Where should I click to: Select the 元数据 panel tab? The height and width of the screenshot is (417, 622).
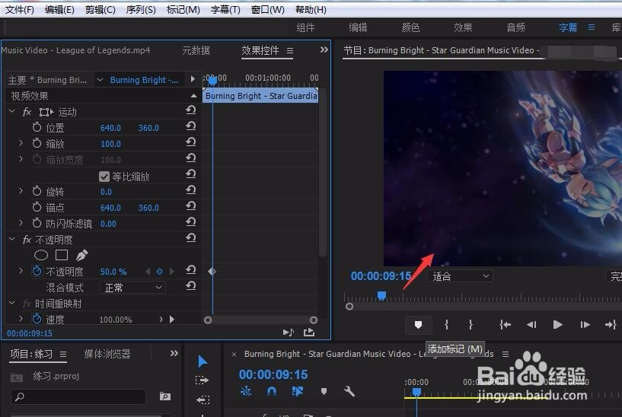tap(196, 50)
